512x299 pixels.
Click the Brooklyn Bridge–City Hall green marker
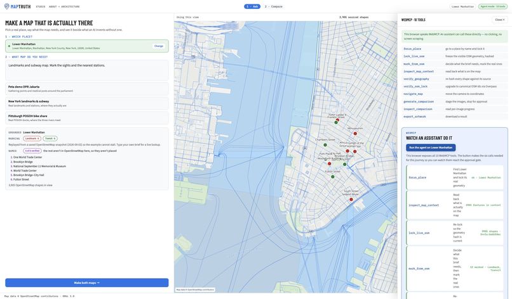point(344,164)
